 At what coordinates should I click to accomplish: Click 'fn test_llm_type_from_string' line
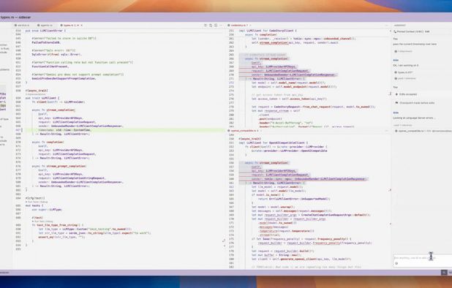[x=58, y=225]
